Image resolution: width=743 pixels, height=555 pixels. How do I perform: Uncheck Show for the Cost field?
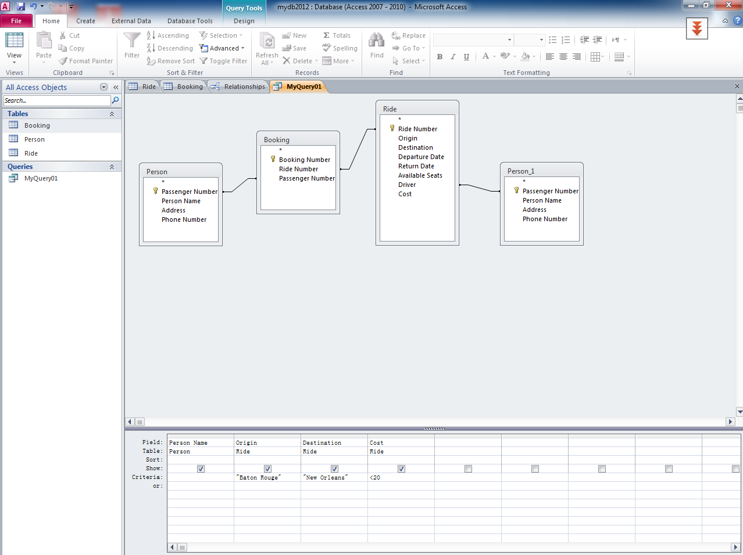[401, 468]
